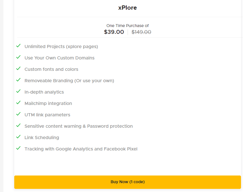Click the checkmark beside Use Your Own Custom Domains
This screenshot has height=192, width=243.
18,57
